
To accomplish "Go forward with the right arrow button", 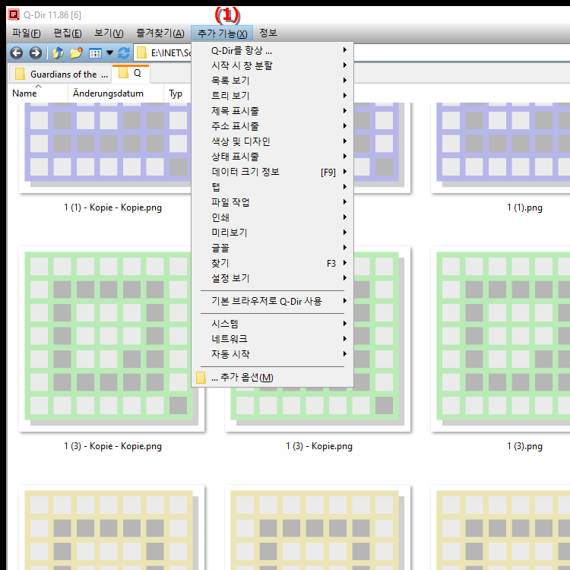I will pyautogui.click(x=35, y=53).
